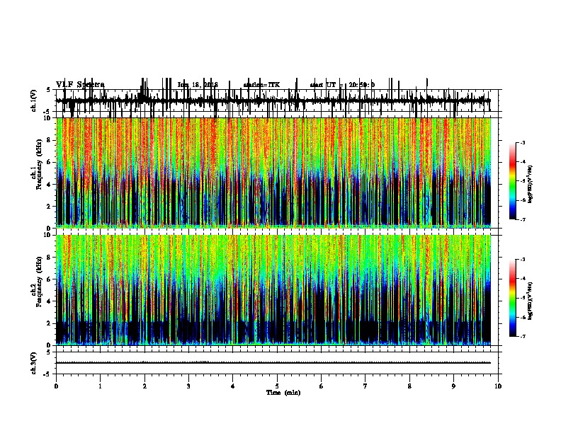The image size is (561, 433).
Task: Click the 'ch.1(V)' waveform axis label
Action: 34,100
